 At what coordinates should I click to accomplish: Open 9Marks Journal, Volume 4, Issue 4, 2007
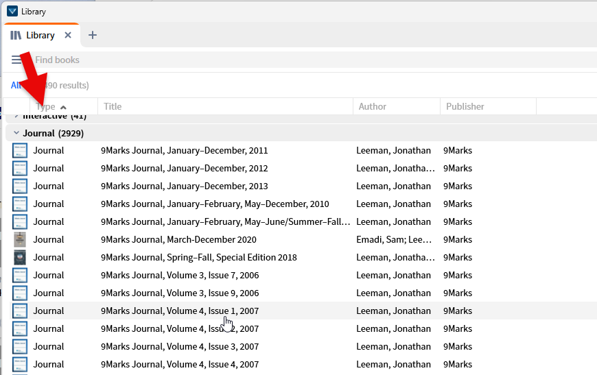[x=180, y=365]
